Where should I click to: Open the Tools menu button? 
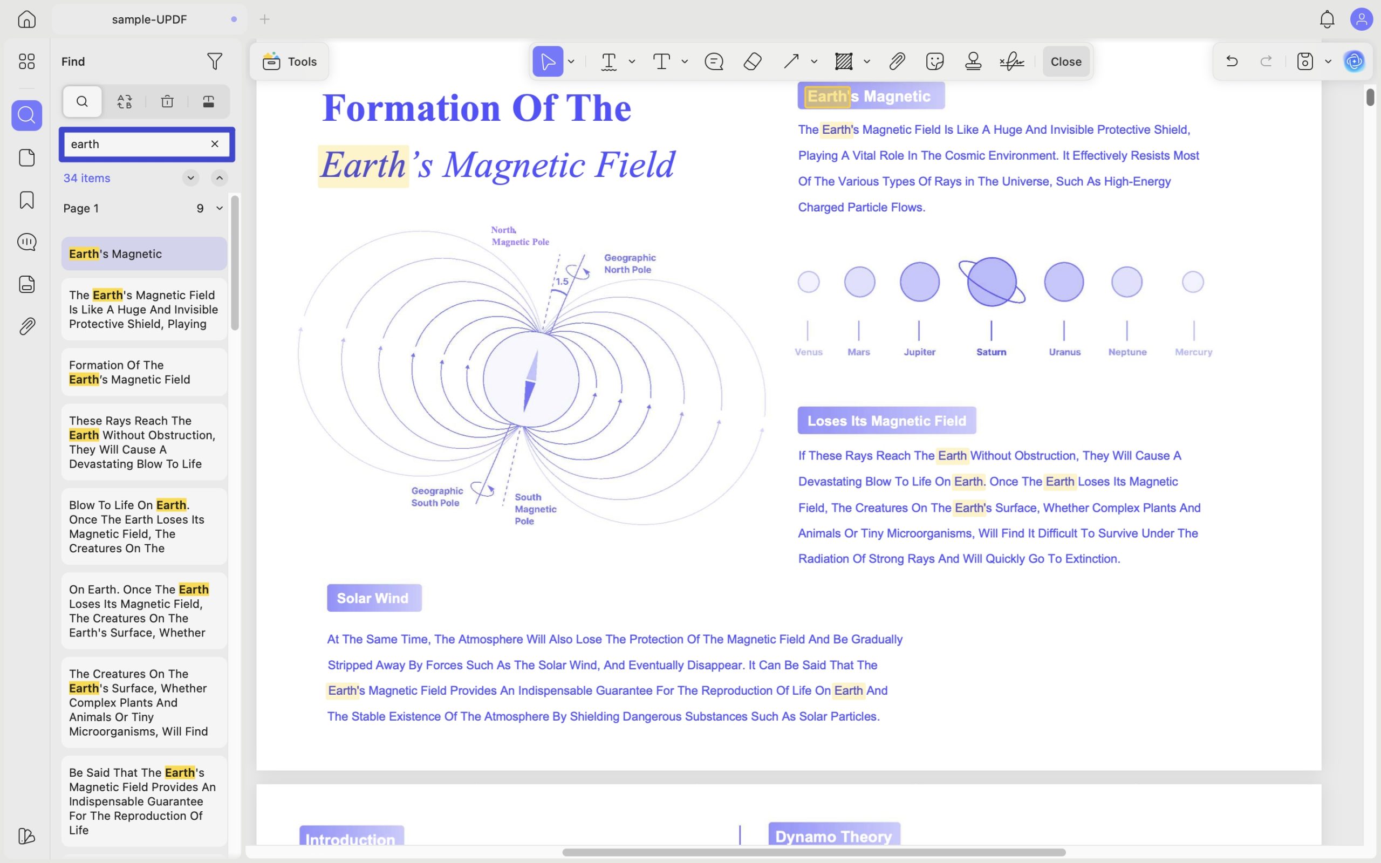point(289,61)
